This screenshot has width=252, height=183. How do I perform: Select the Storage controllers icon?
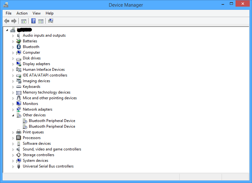19,155
